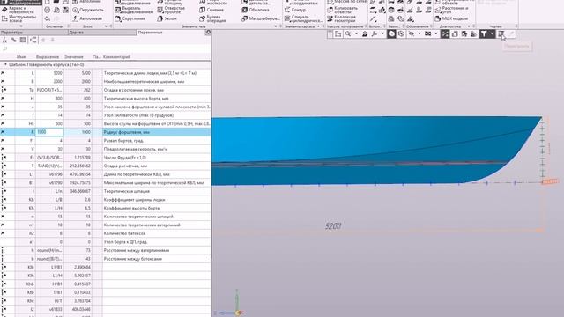This screenshot has width=564, height=317.
Task: Click the link icon in Variables toolbar
Action: click(14, 40)
